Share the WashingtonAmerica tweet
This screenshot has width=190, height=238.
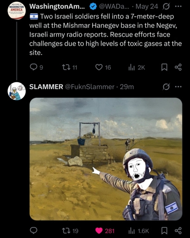178,67
